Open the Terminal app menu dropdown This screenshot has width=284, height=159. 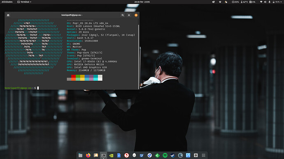24,2
